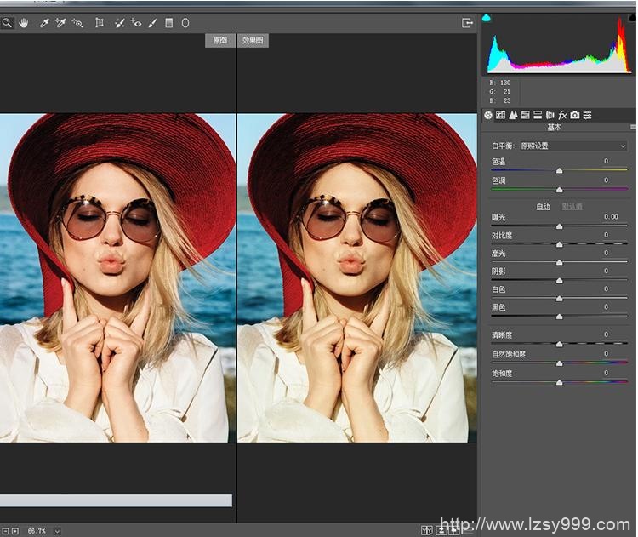Select the Zoom tool in toolbar
The width and height of the screenshot is (638, 537).
7,23
